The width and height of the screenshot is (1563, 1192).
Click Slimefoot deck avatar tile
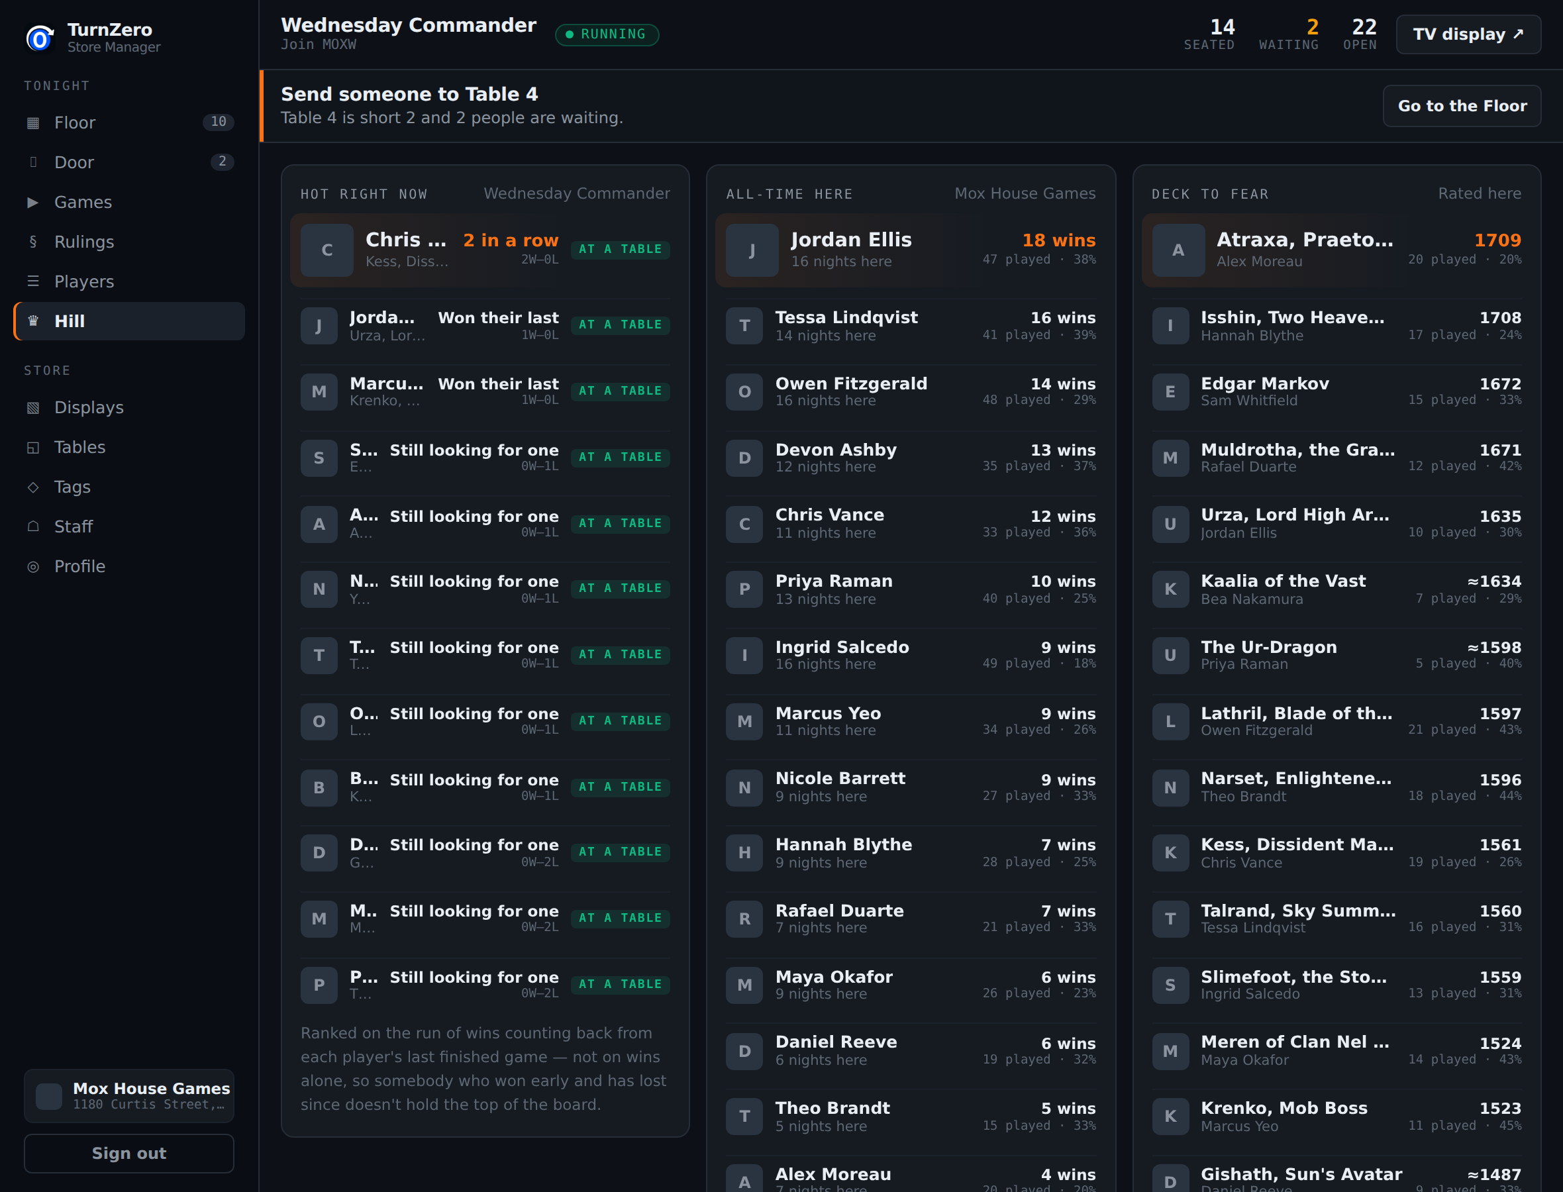(1170, 985)
